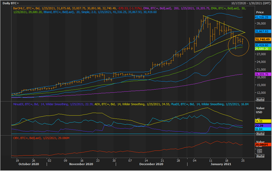Click the 21,000 price axis label

coord(261,70)
